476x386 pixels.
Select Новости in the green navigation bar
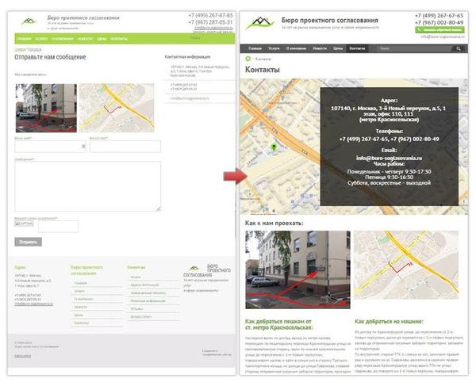[x=85, y=38]
